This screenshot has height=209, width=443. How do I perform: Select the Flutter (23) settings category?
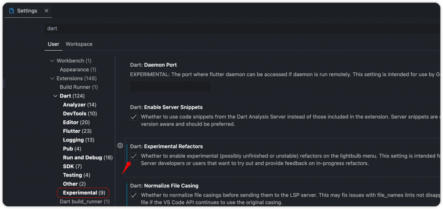pyautogui.click(x=77, y=131)
